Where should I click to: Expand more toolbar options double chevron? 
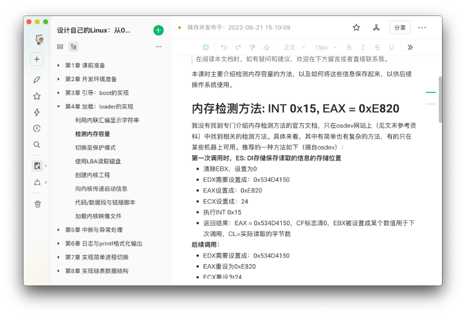coord(410,48)
